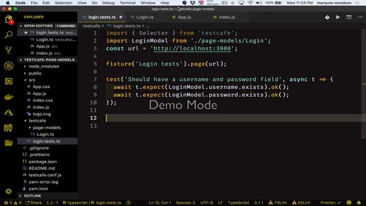Collapse the Open Editors section

point(47,26)
